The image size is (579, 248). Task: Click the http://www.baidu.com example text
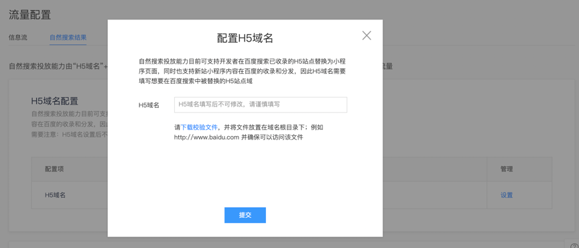pyautogui.click(x=207, y=137)
